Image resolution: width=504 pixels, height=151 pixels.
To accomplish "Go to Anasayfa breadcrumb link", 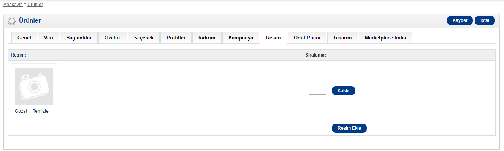I will coord(13,5).
